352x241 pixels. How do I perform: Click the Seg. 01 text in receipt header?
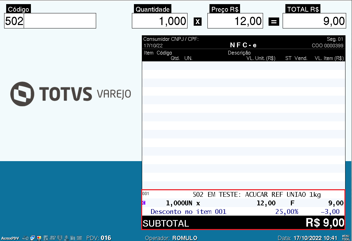coord(335,39)
